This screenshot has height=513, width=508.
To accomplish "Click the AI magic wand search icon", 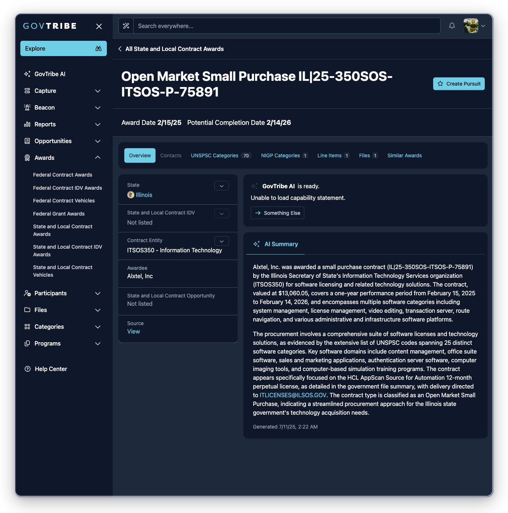I will [x=126, y=26].
